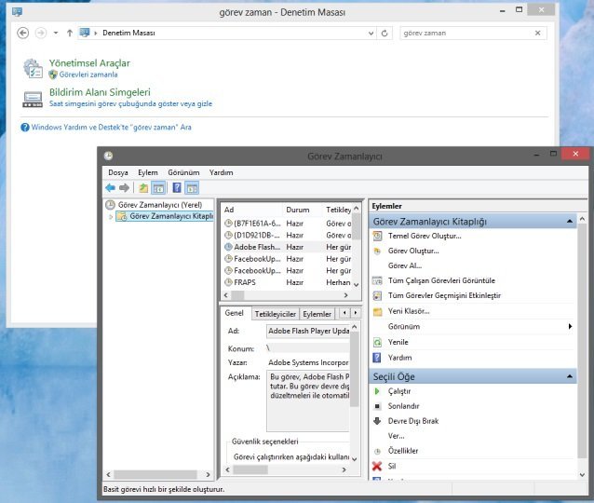Screen dimensions: 594x503
Task: Click the task list horizontal scrollbar thumb
Action: (238, 295)
